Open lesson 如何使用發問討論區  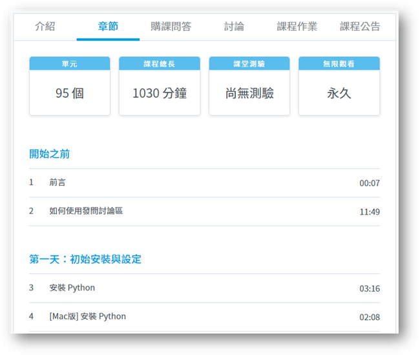86,211
